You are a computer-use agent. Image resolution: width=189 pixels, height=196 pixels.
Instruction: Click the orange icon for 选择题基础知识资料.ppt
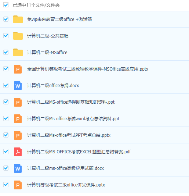pos(18,102)
